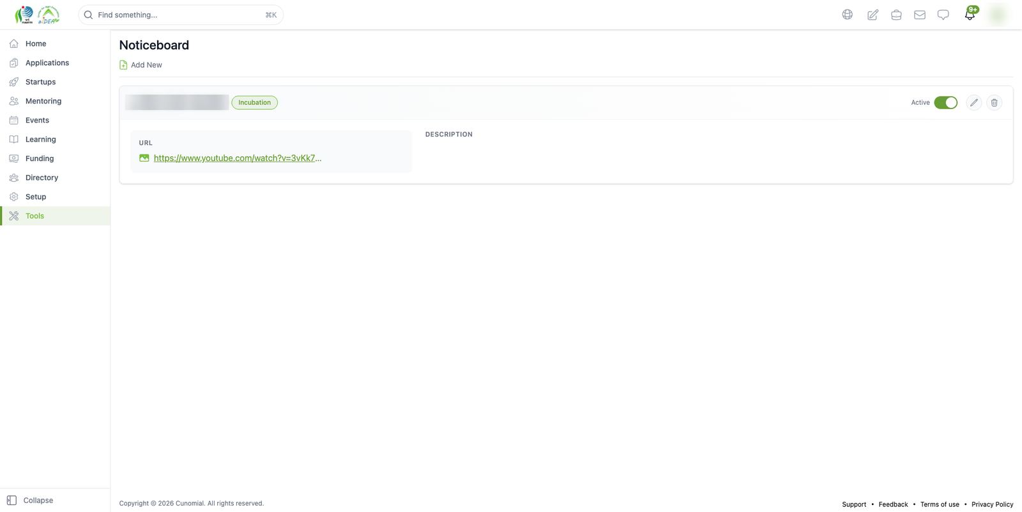The height and width of the screenshot is (512, 1022).
Task: Click the globe icon in the top bar
Action: [847, 15]
